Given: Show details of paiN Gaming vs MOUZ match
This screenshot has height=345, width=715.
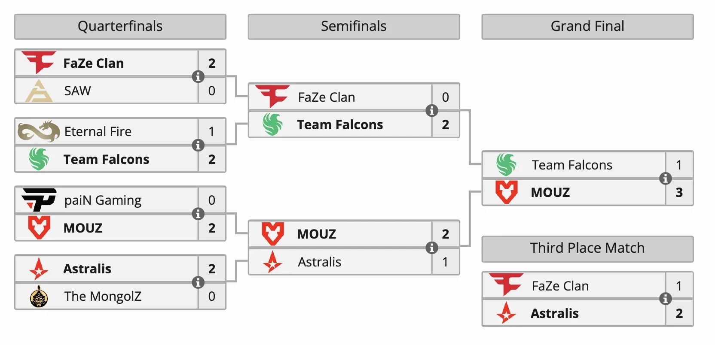Looking at the screenshot, I should tap(198, 214).
